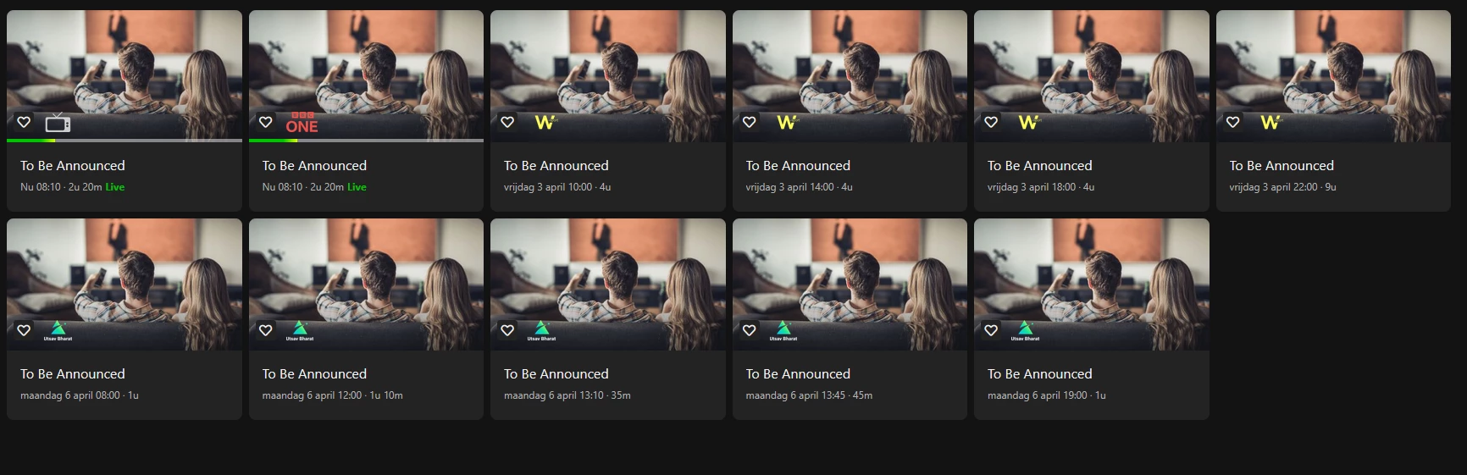Favorite the maandag 6 april 13:45 program
1467x475 pixels.
click(x=749, y=330)
